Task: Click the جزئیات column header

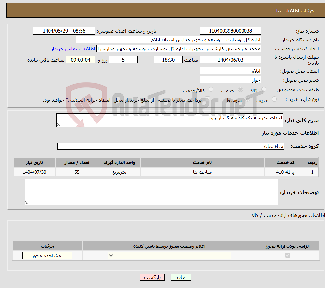Action: coord(47,246)
